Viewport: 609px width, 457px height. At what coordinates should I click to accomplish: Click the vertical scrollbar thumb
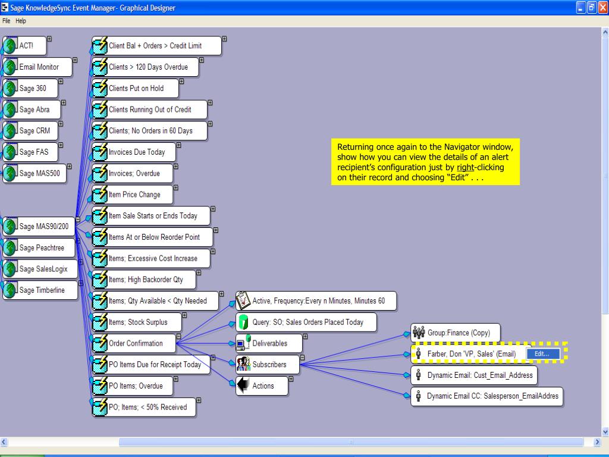click(605, 175)
